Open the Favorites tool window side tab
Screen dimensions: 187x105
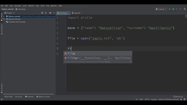coord(2,88)
